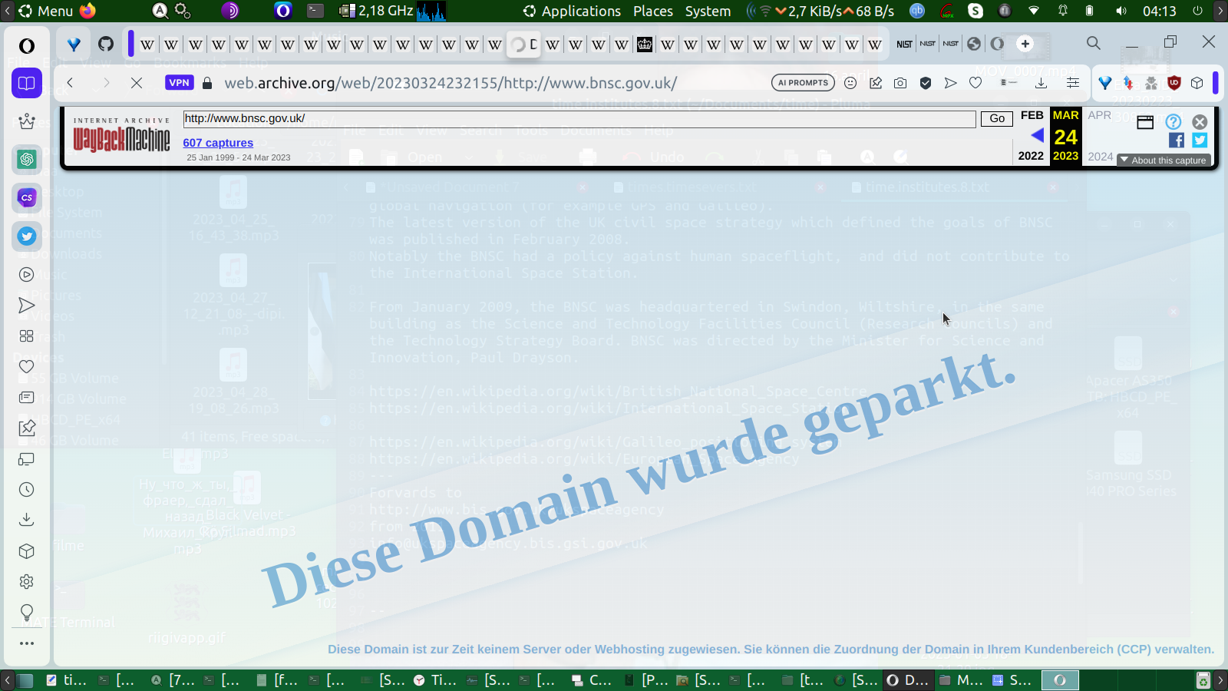The height and width of the screenshot is (691, 1228).
Task: Open Downloads arrow icon in the sidebar
Action: coord(27,521)
